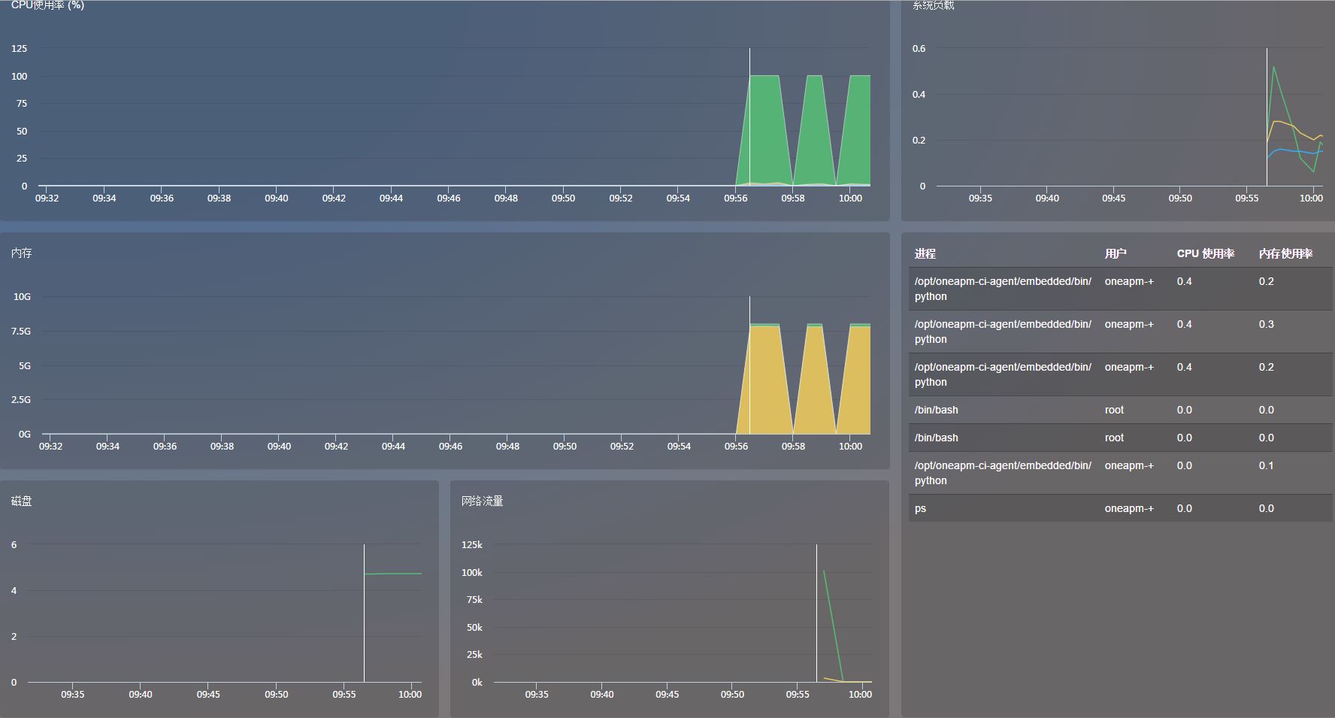Click the green disk usage line
Screen dimensions: 1335x718
(x=392, y=574)
